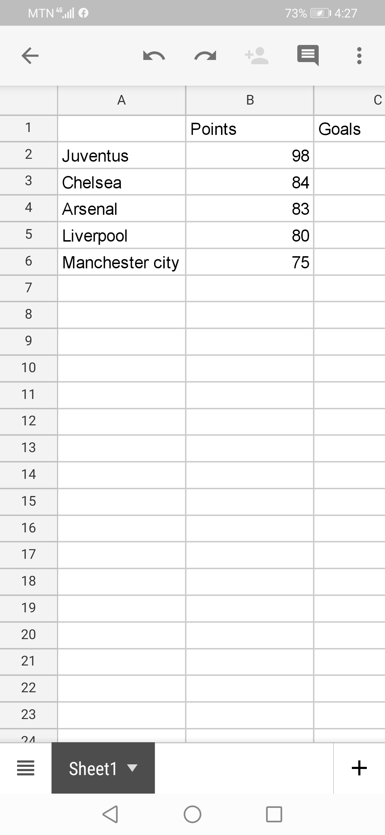This screenshot has width=385, height=835.
Task: Select the Points header cell
Action: click(x=250, y=129)
